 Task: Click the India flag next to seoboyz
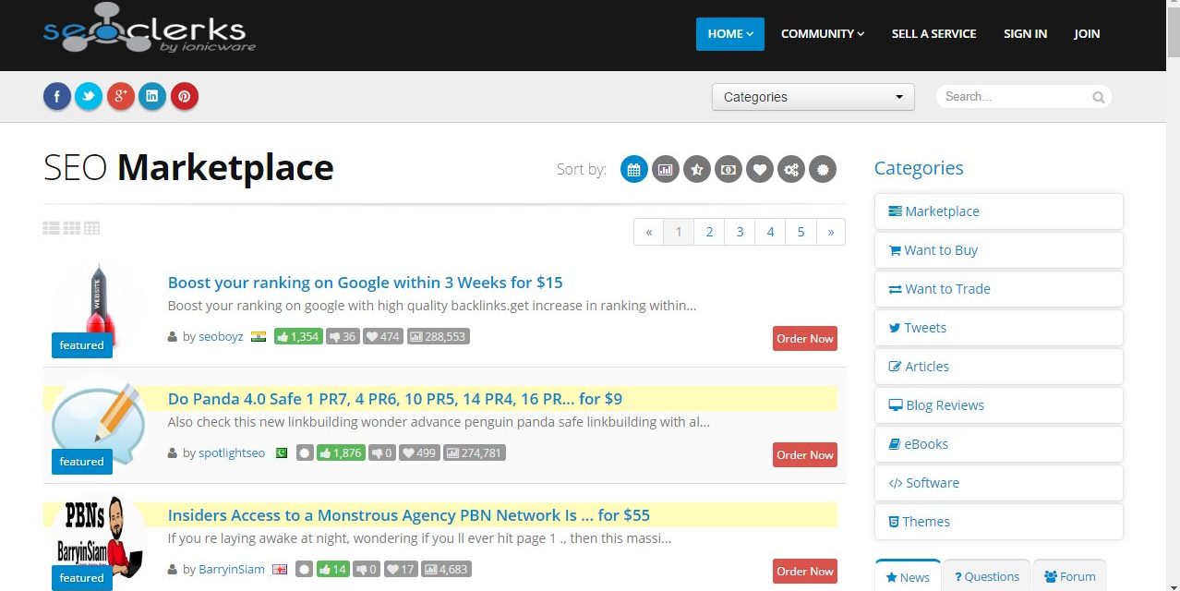pyautogui.click(x=259, y=337)
